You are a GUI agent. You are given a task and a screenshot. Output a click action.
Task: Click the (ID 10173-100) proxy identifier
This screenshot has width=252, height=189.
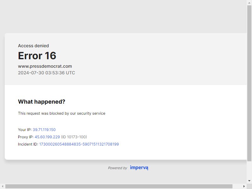point(74,137)
